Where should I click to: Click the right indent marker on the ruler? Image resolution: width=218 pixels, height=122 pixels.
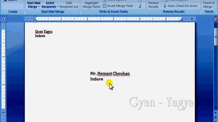tap(182, 20)
